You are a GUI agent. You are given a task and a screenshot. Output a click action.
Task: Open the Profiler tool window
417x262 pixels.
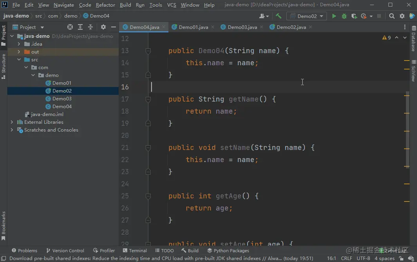click(104, 251)
